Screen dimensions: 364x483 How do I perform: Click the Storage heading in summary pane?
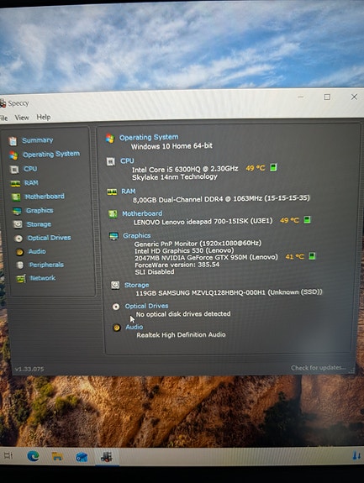[136, 285]
